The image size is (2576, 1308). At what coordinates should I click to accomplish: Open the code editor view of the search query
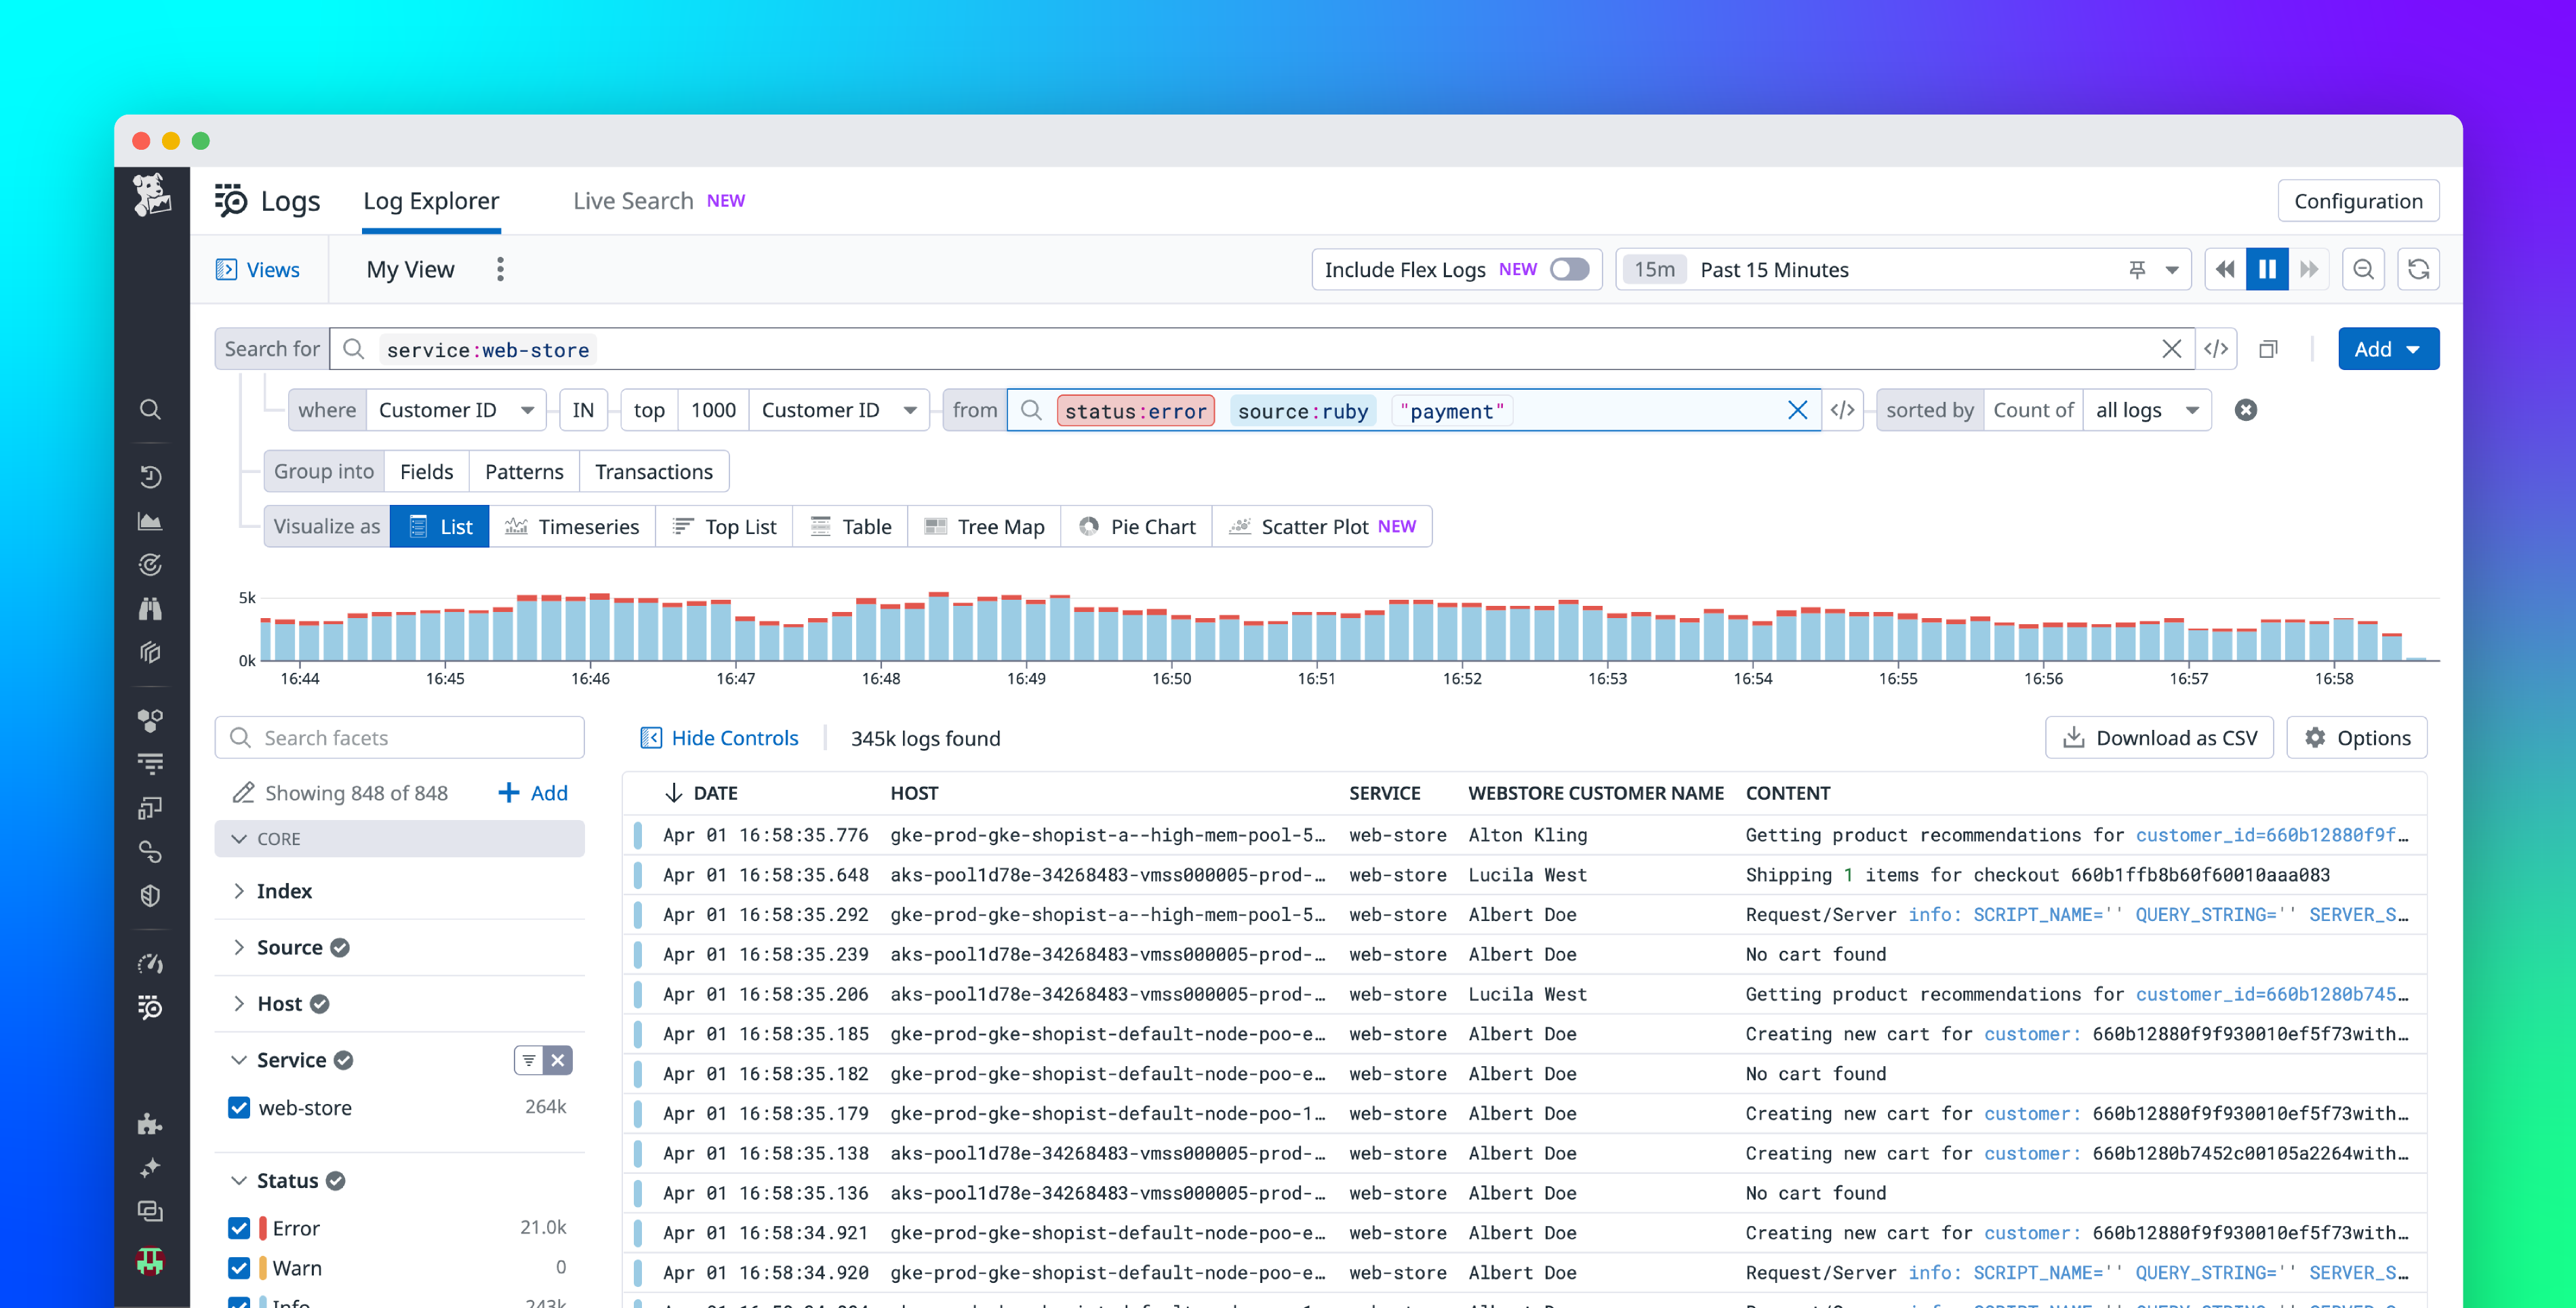(x=2217, y=349)
